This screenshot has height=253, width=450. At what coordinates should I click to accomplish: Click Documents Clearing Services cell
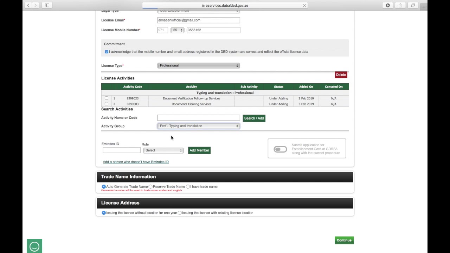pos(192,104)
